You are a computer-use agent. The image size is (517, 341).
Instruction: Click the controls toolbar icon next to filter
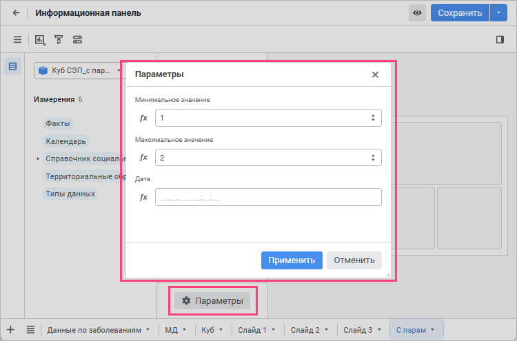tap(77, 39)
